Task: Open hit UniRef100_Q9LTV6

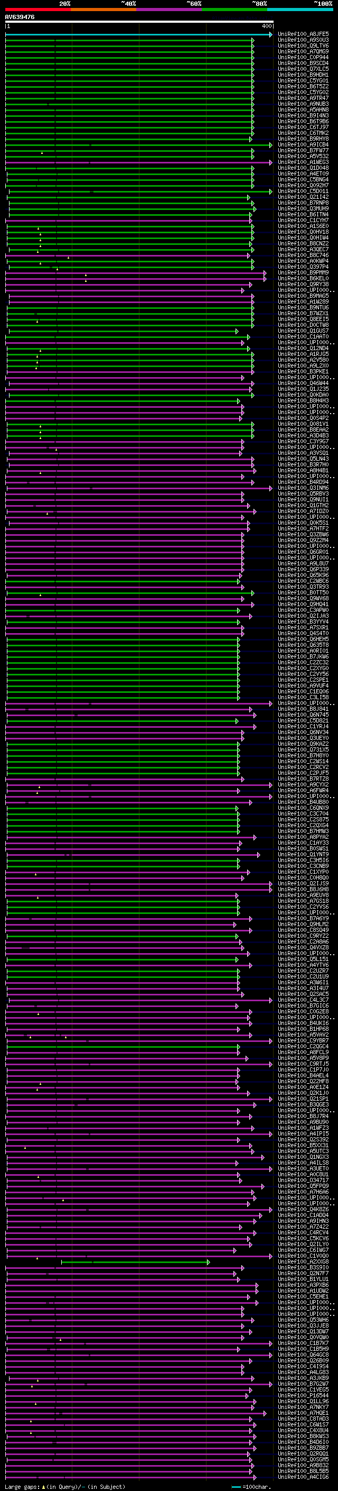Action: [x=303, y=47]
